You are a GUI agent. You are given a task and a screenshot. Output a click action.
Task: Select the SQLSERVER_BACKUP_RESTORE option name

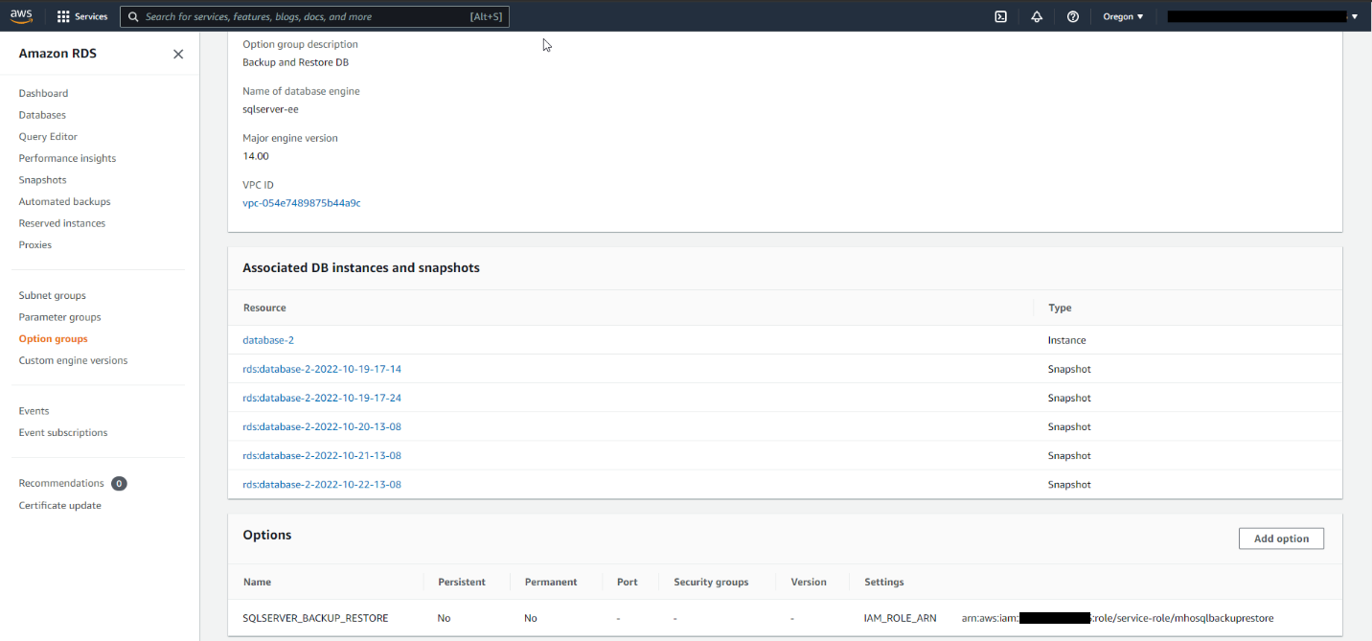(x=316, y=618)
